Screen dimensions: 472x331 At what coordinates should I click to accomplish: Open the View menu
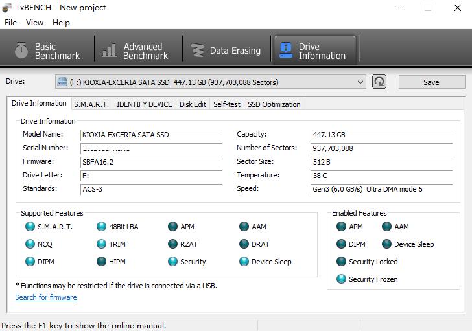tap(34, 22)
